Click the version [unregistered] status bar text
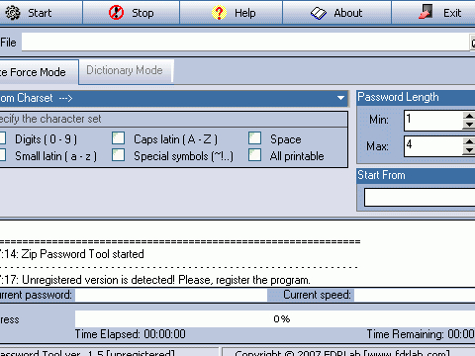Screen dimensions: 475x356 pyautogui.click(x=87, y=353)
